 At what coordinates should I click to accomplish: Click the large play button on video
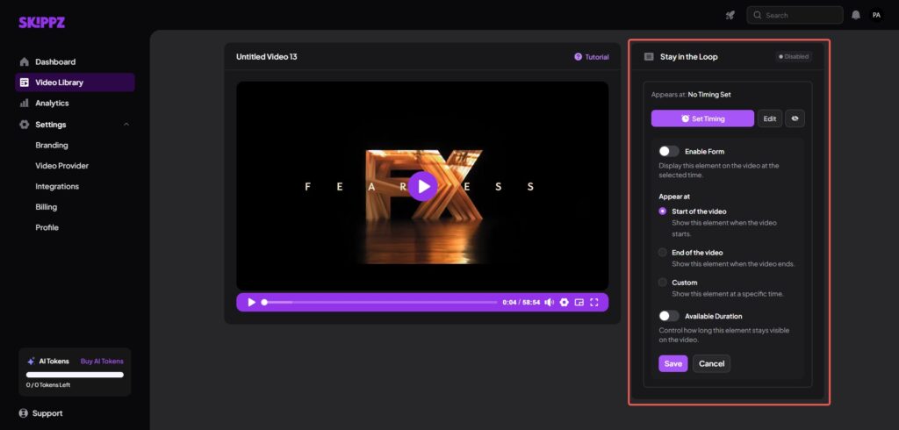422,186
